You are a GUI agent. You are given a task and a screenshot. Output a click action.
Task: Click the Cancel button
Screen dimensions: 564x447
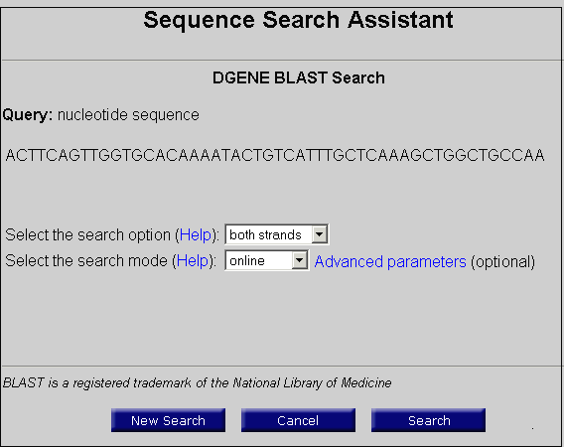point(298,420)
